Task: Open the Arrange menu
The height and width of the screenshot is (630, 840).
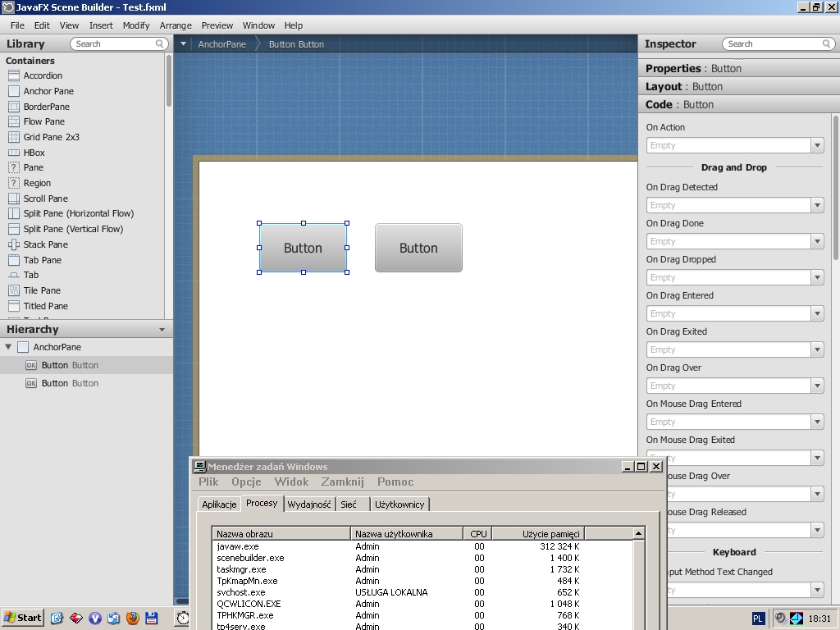Action: [x=176, y=25]
